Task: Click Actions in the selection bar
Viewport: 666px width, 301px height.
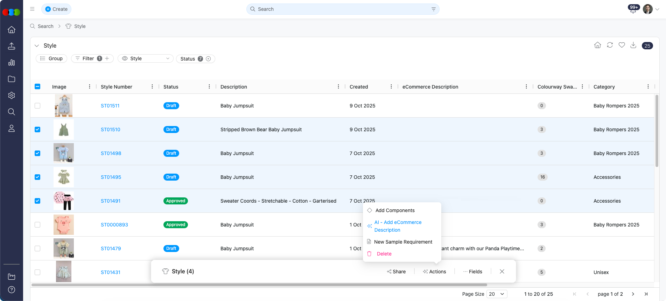Action: point(434,272)
